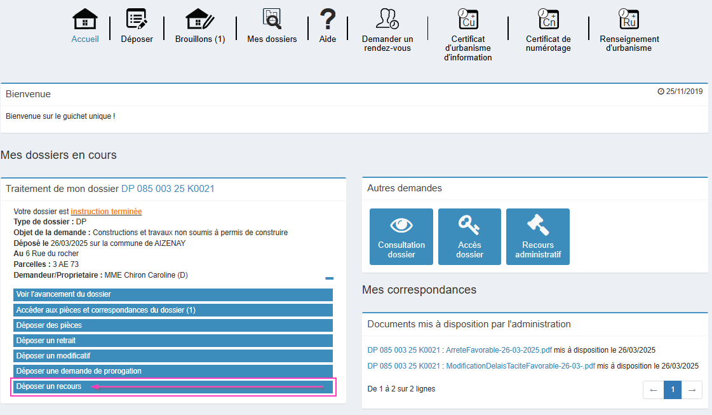Image resolution: width=712 pixels, height=415 pixels.
Task: Click the Mes dossiers search icon
Action: pos(272,19)
